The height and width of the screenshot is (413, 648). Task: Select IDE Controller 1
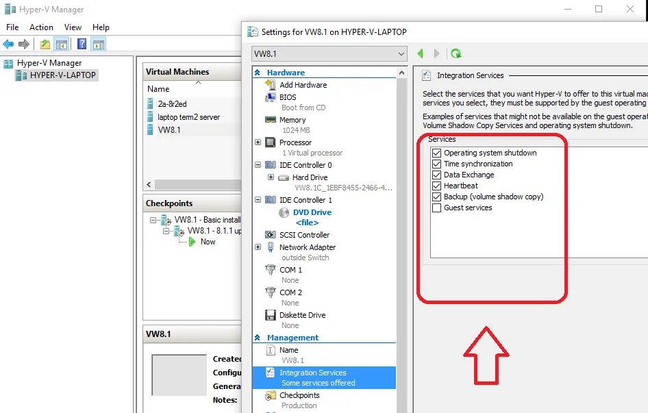pos(306,200)
